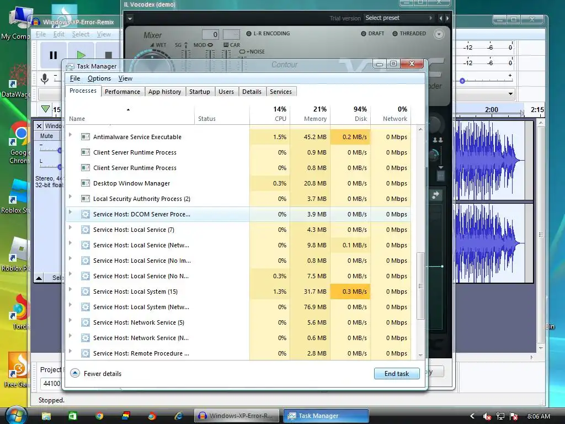The image size is (565, 424).
Task: Open Internet Explorer from the taskbar
Action: tap(179, 416)
